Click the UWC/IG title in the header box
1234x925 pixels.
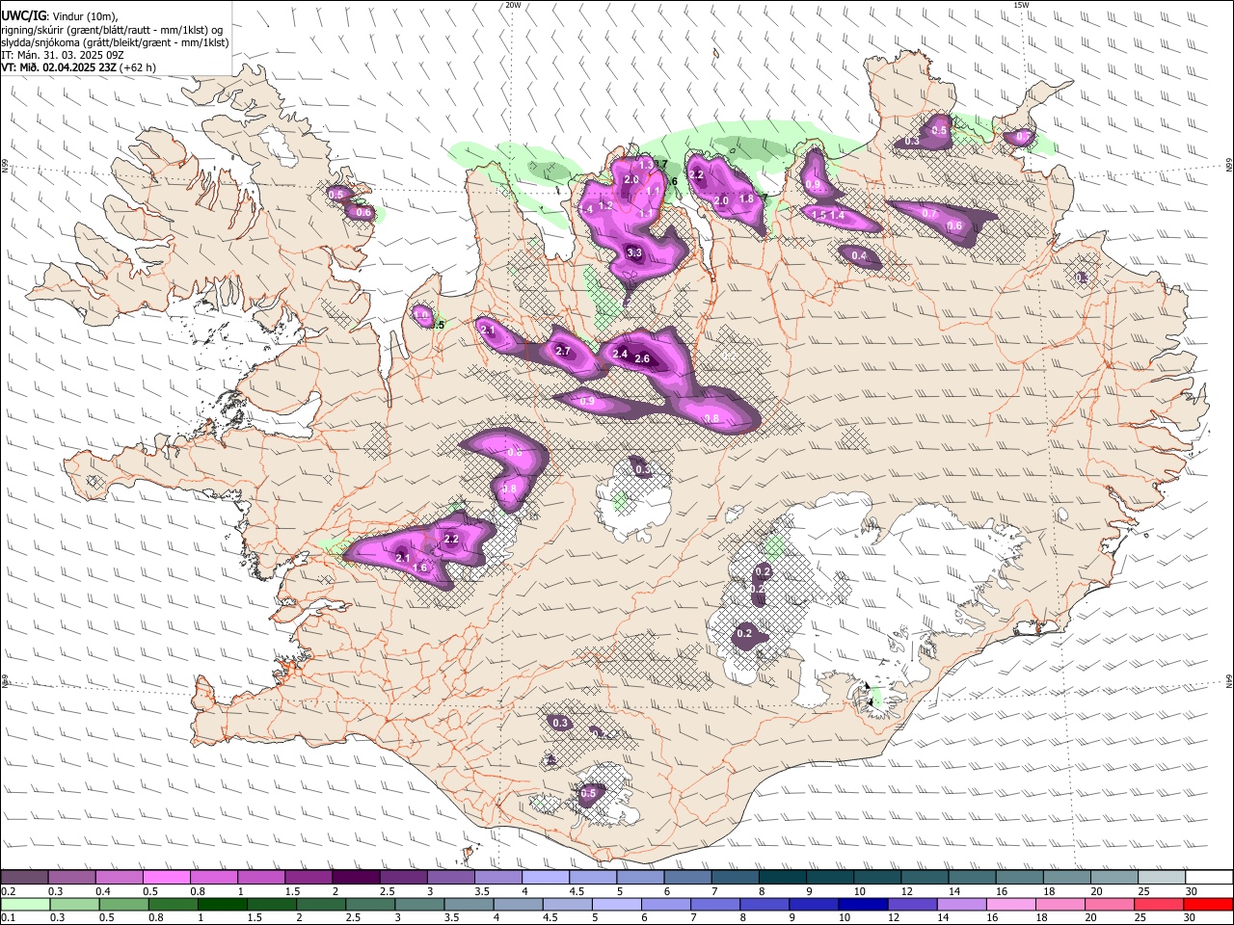click(x=23, y=15)
